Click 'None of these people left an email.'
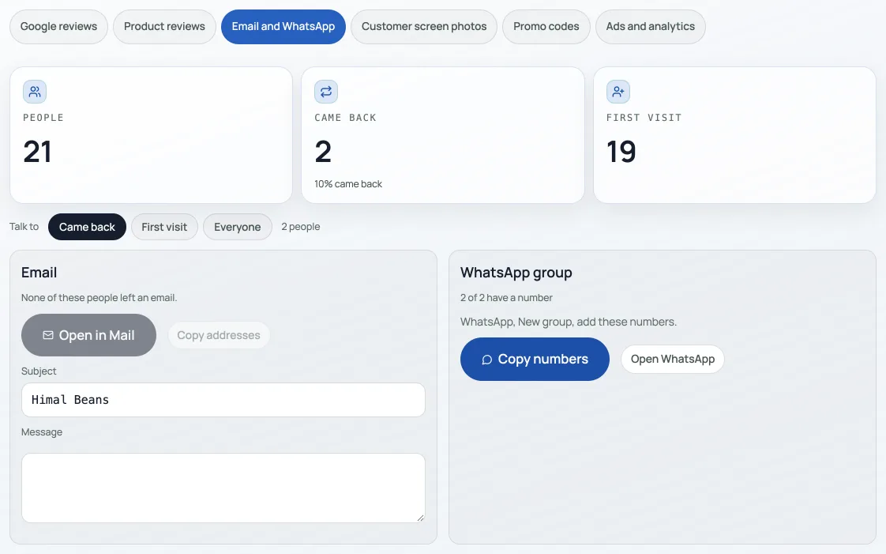The image size is (886, 554). click(99, 297)
